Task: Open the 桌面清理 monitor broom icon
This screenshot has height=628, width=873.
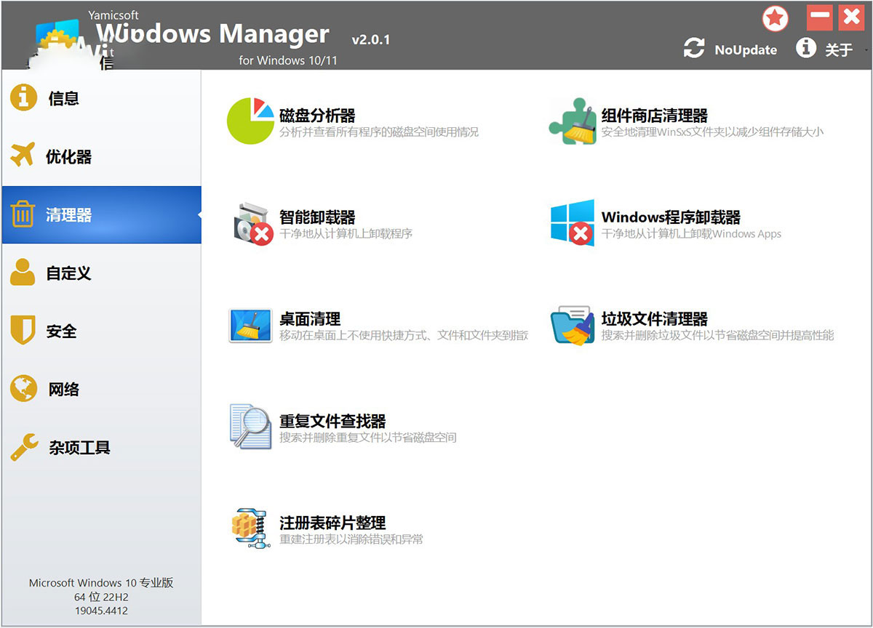Action: [x=250, y=325]
